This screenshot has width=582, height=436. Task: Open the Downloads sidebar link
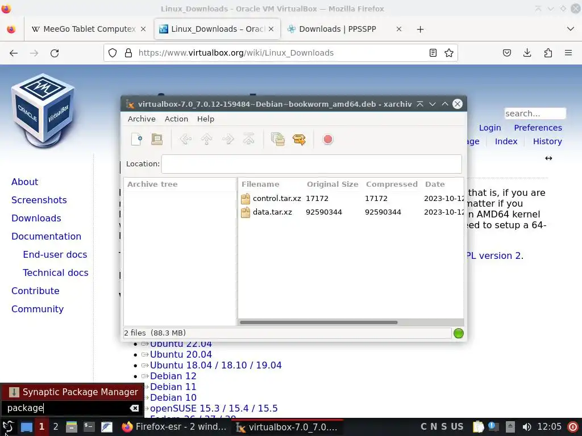(36, 219)
